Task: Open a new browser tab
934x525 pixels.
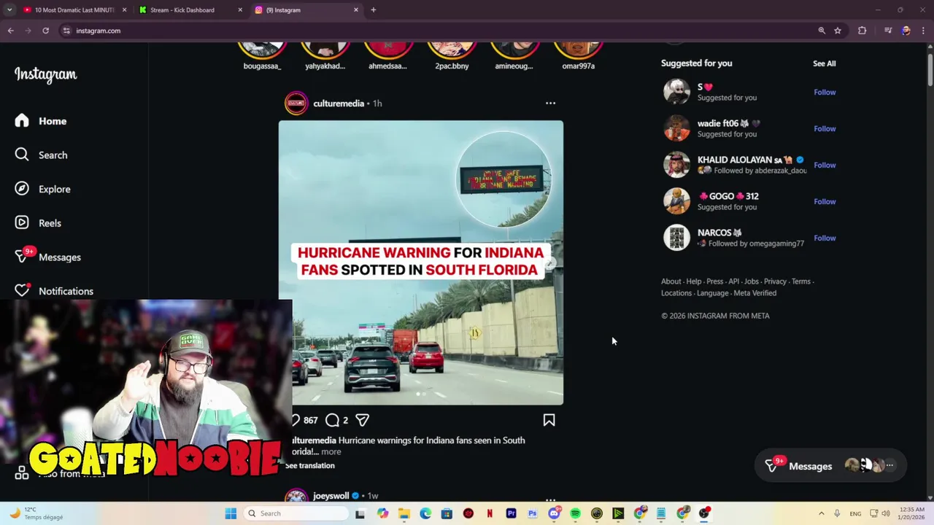Action: point(374,10)
